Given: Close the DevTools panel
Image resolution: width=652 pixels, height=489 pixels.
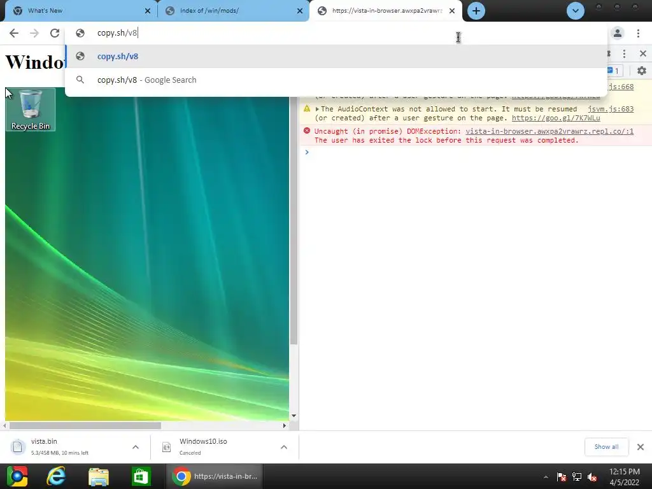Looking at the screenshot, I should pos(643,53).
